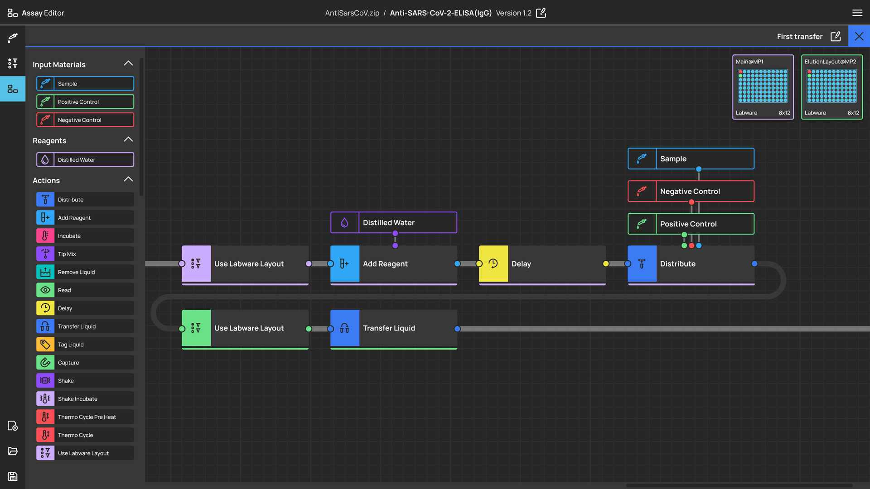Pick the Shake action icon
The height and width of the screenshot is (489, 870).
point(45,381)
